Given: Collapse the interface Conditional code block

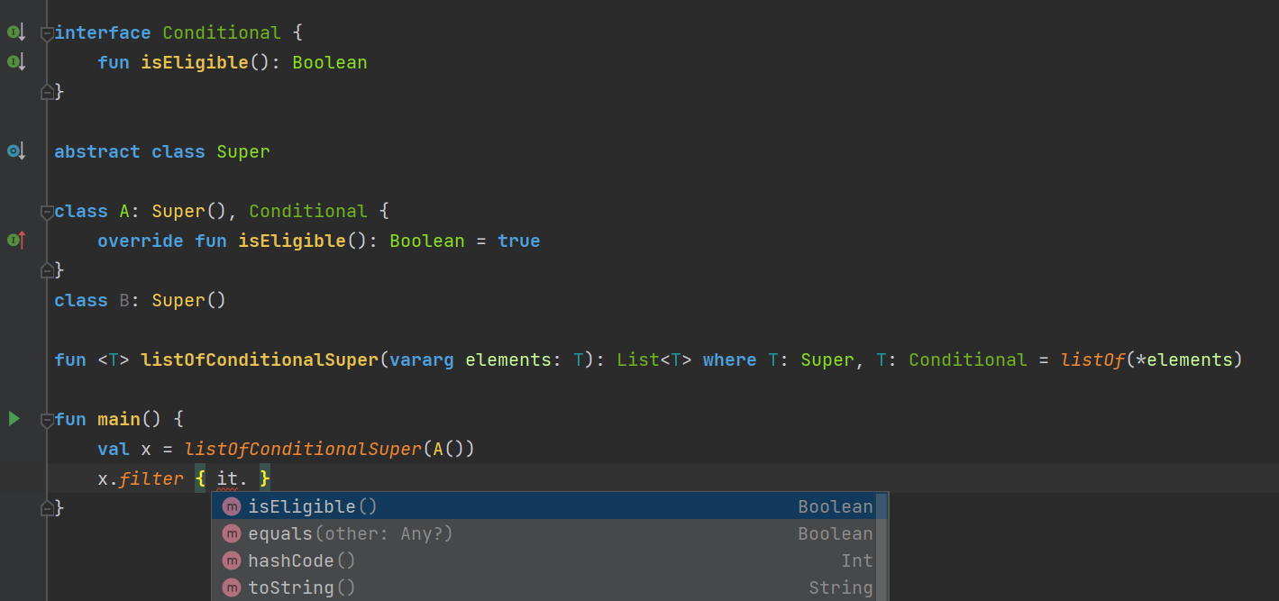Looking at the screenshot, I should tap(47, 34).
